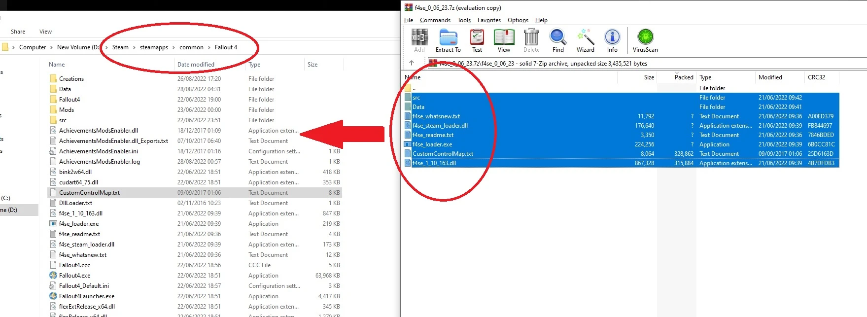Click the f4se_whatsnew.txt icon in WinRAR
Viewport: 867px width, 317px height.
[x=408, y=116]
